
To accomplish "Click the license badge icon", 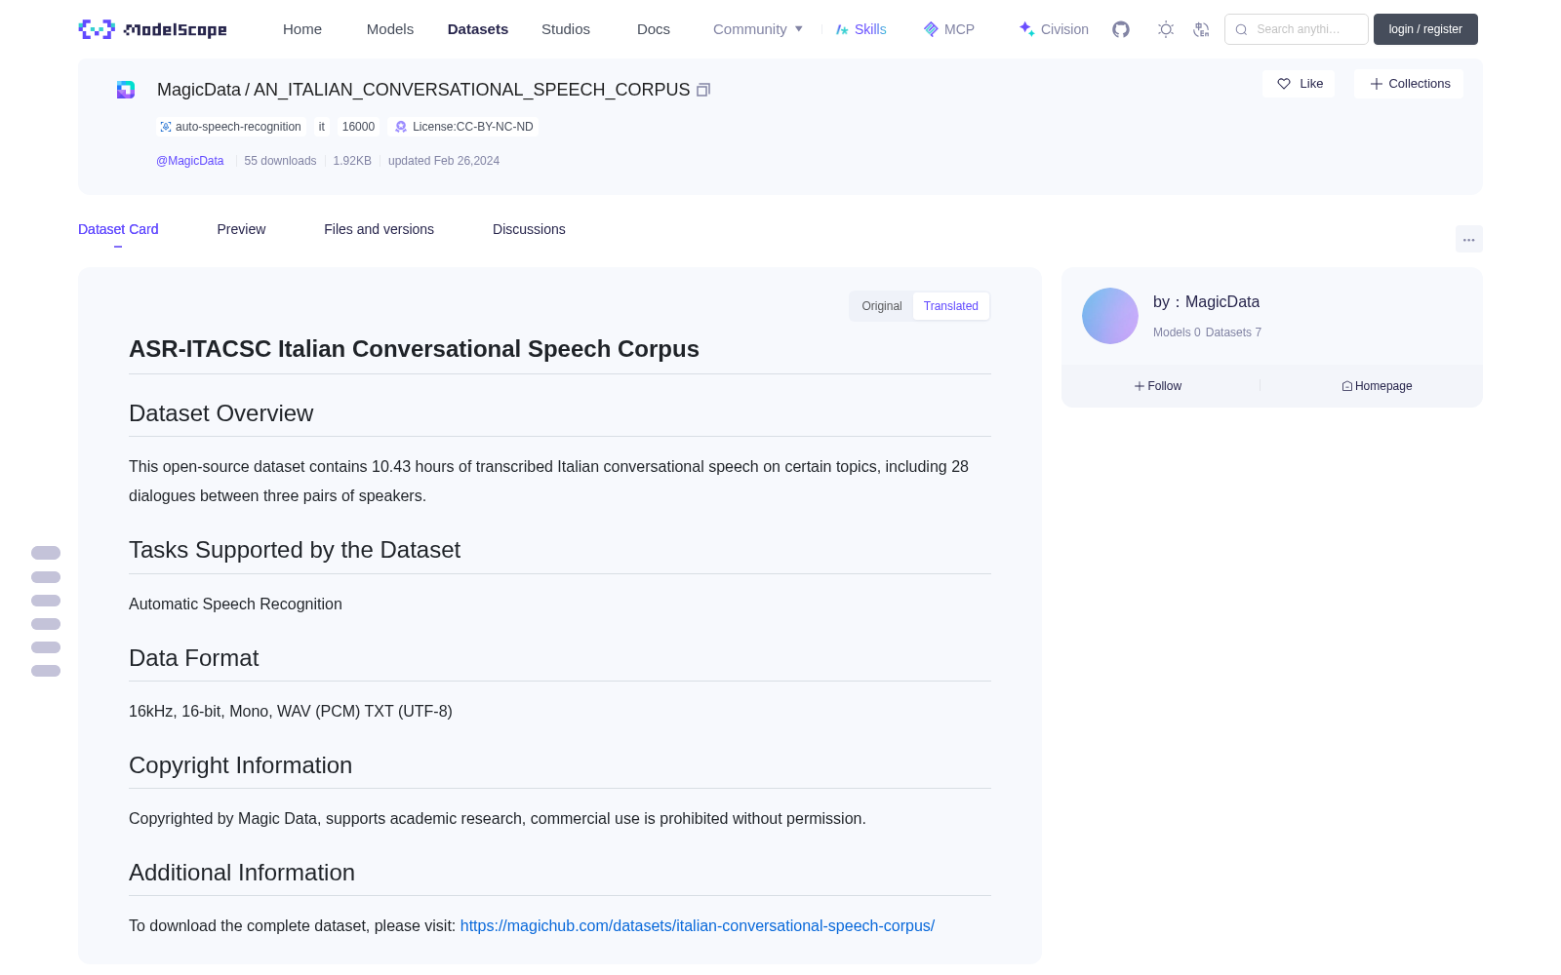I will tap(401, 127).
